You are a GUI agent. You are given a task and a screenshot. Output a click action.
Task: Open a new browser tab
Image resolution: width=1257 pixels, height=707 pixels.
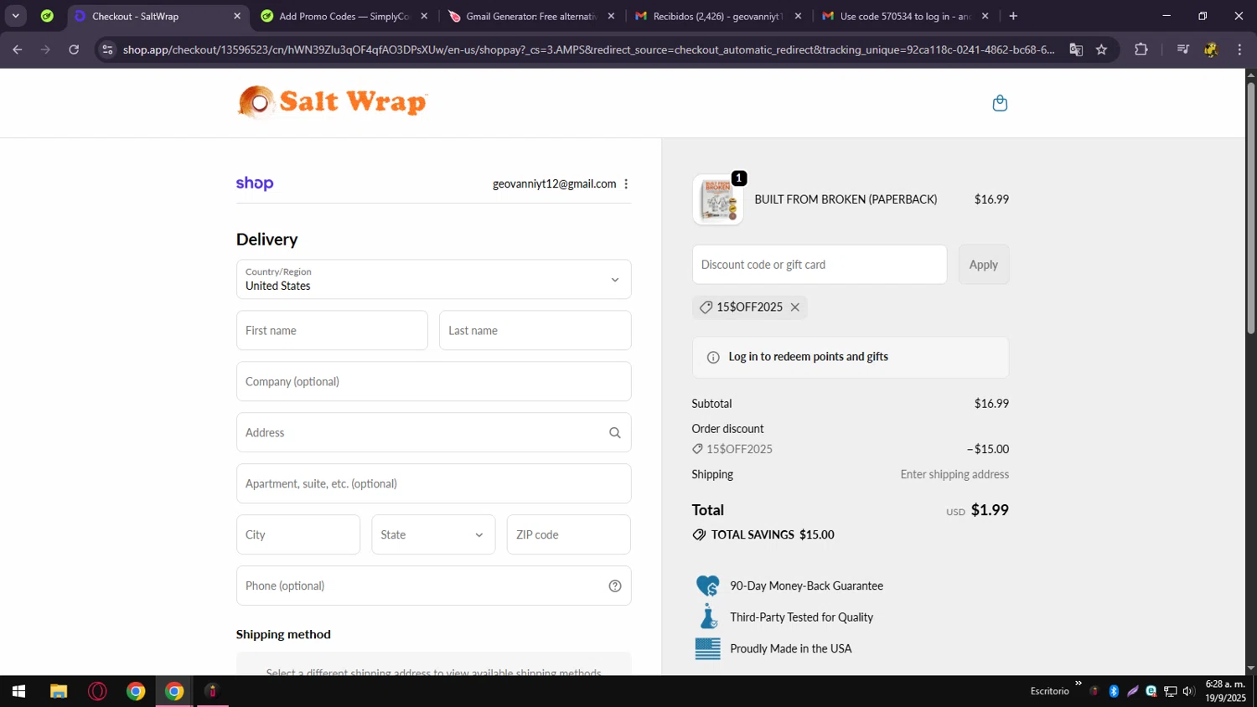(1013, 16)
